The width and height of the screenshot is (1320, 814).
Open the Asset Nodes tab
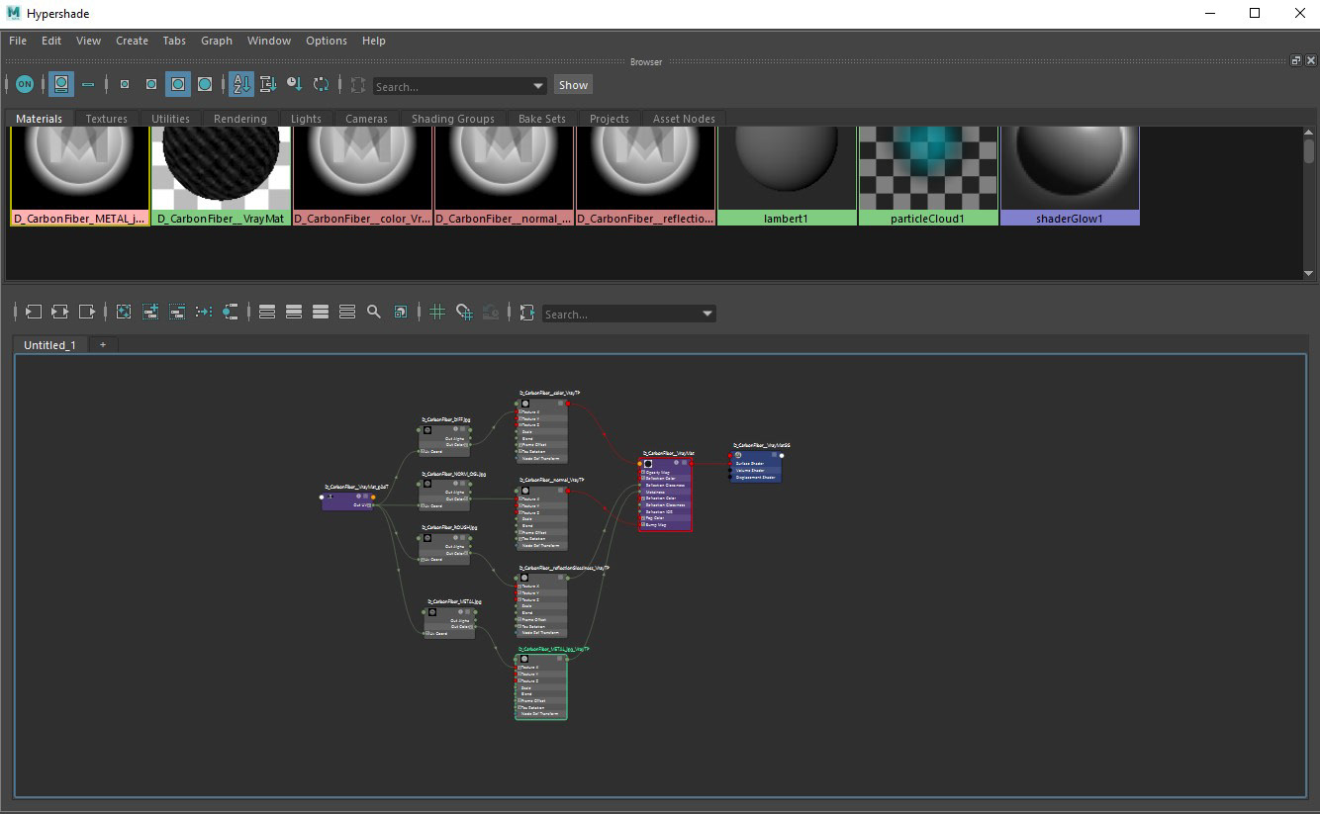[x=684, y=119]
